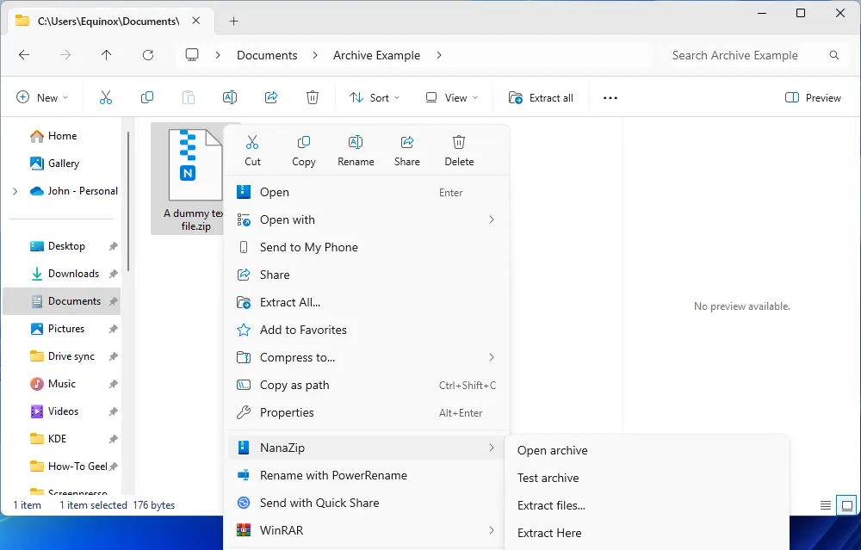The image size is (861, 550).
Task: Click the pin icon next to Downloads
Action: pyautogui.click(x=113, y=274)
